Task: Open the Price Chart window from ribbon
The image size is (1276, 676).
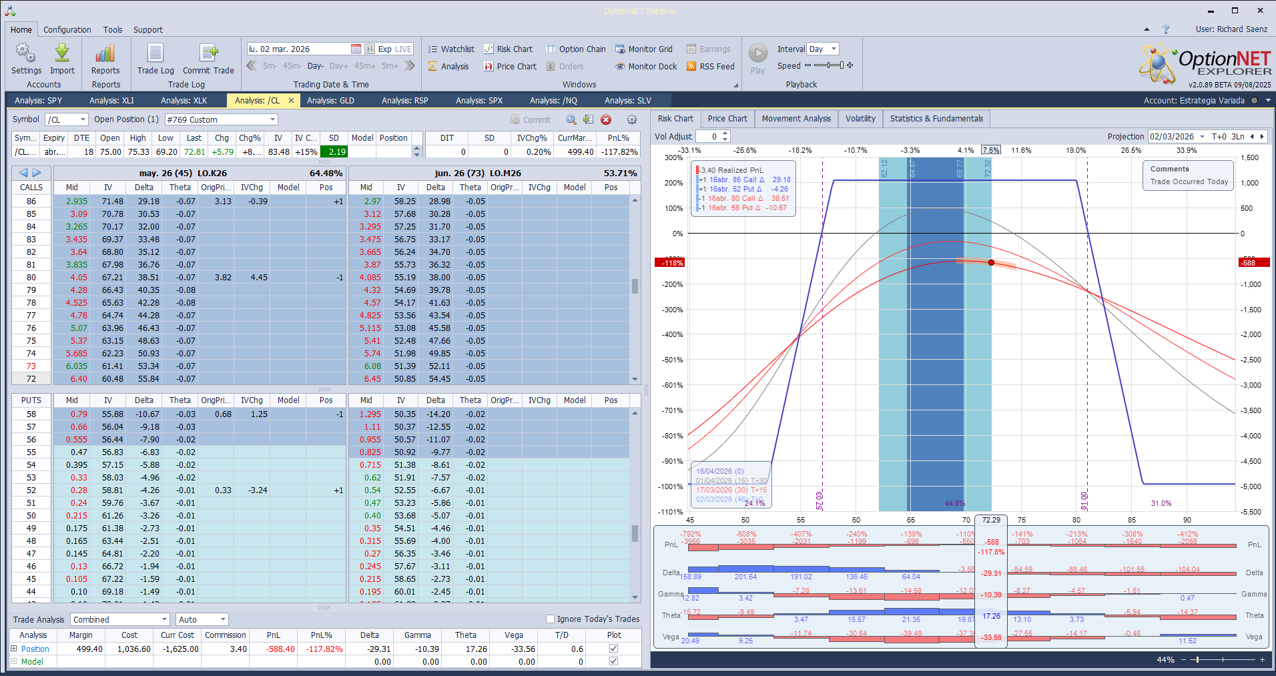Action: click(x=510, y=66)
